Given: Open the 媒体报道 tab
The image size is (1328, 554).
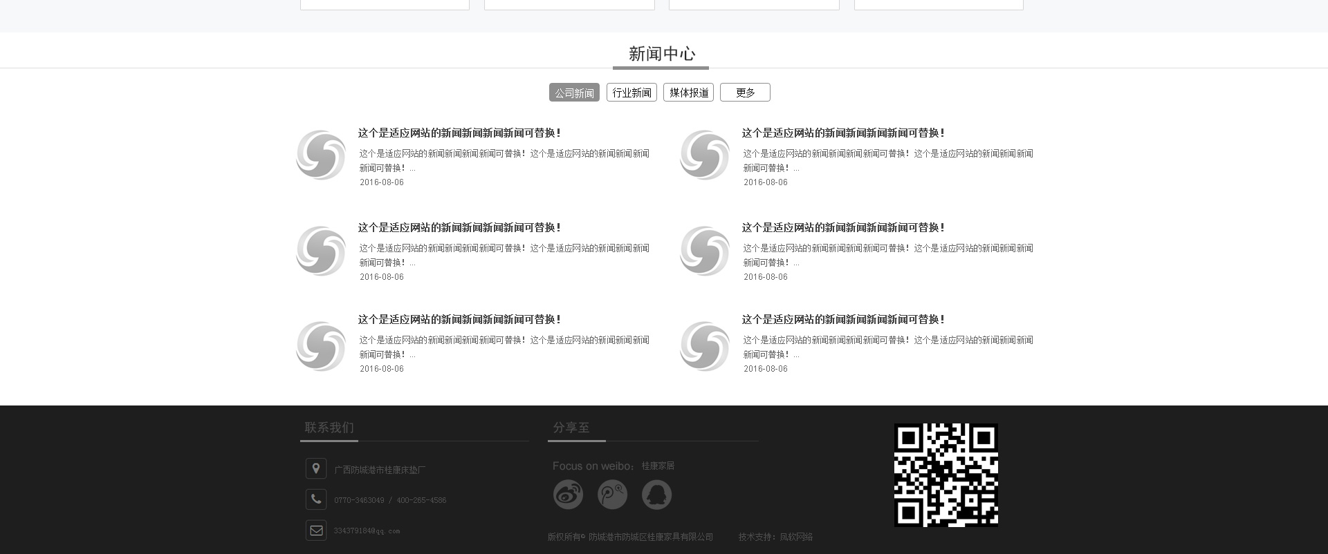Looking at the screenshot, I should click(x=688, y=93).
